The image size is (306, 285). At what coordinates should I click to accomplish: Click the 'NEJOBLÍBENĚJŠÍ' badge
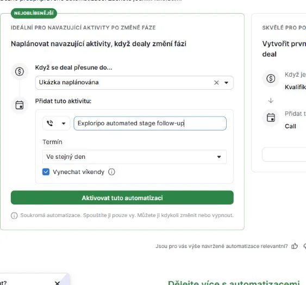click(x=34, y=13)
